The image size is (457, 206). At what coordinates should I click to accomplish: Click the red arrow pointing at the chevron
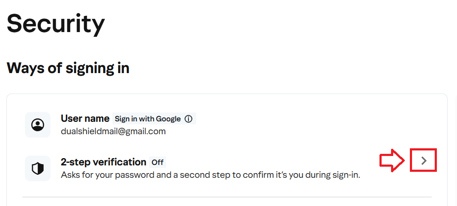392,160
